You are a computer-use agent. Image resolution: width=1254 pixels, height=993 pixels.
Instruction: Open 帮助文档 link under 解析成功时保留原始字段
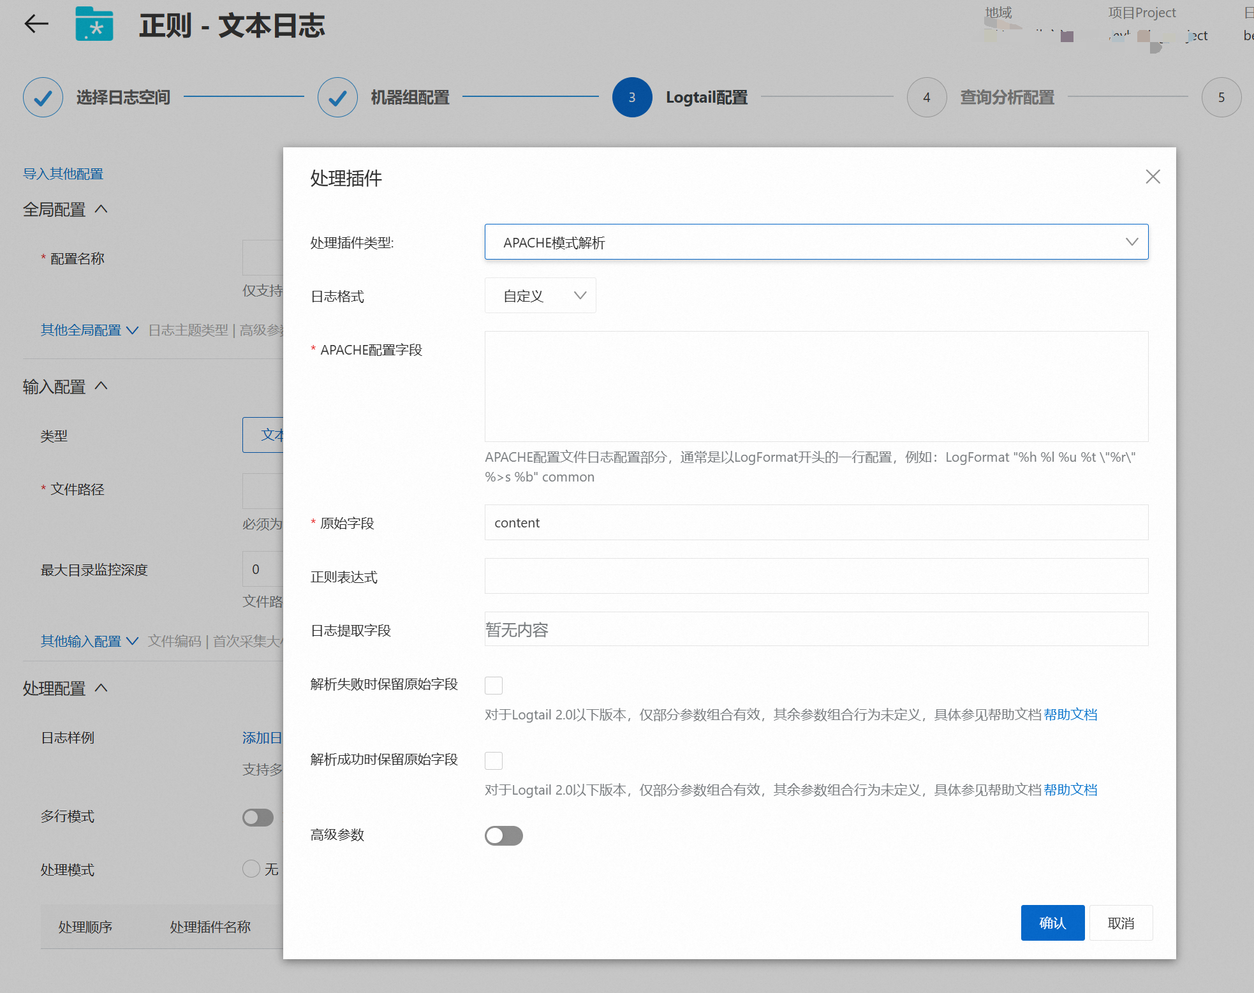coord(1070,790)
